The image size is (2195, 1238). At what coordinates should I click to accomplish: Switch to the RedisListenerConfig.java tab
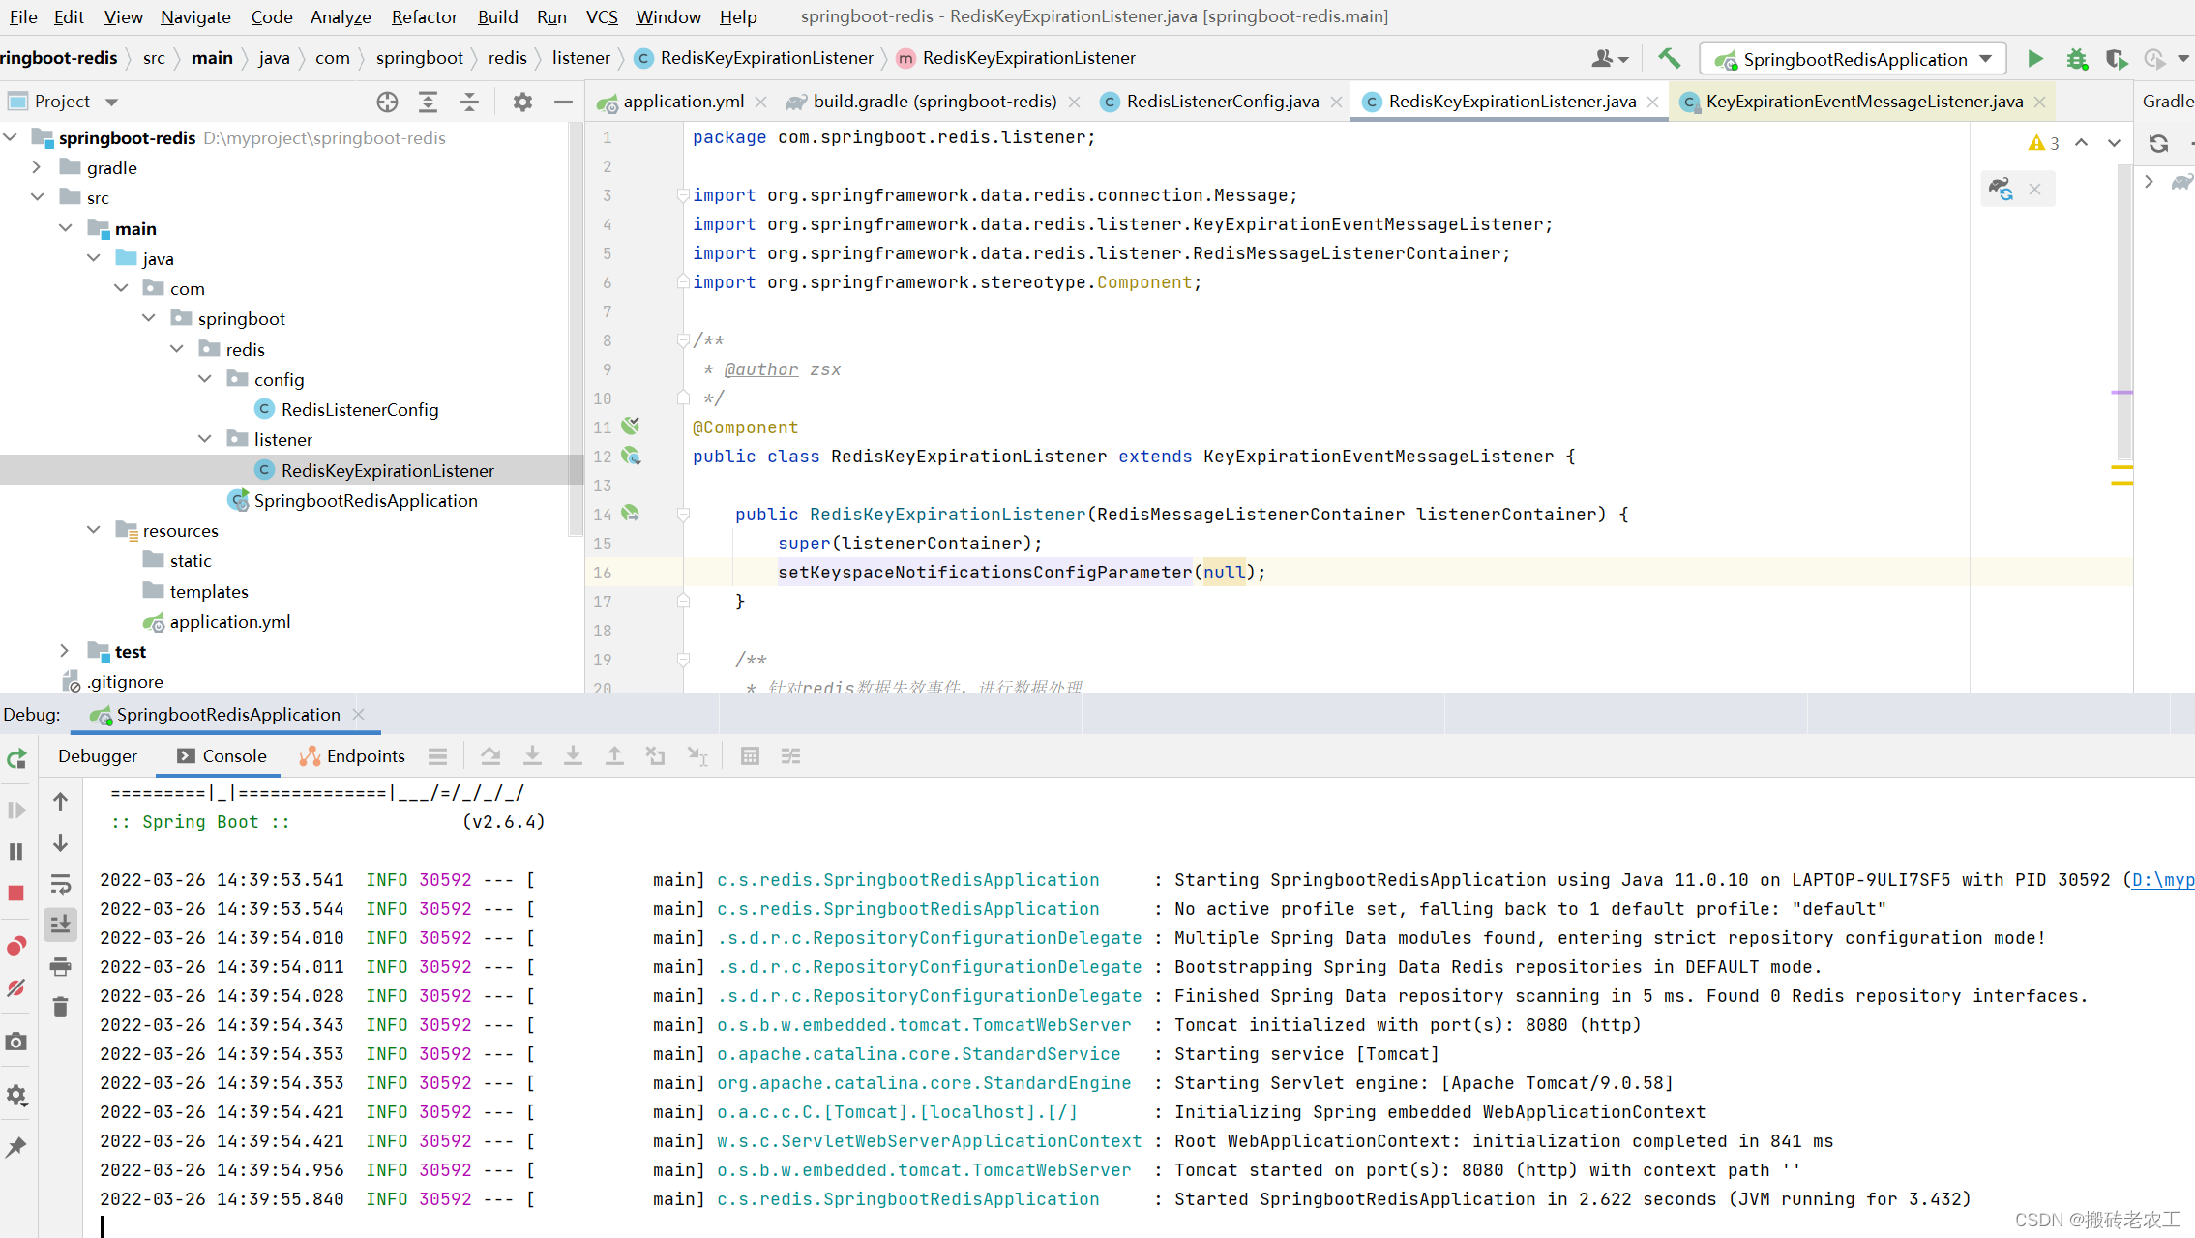click(x=1222, y=102)
